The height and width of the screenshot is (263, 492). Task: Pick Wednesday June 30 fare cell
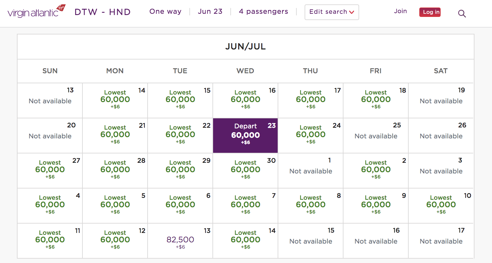click(245, 170)
